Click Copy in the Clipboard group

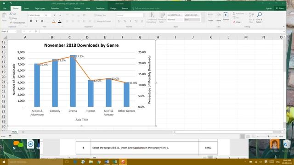tap(13, 18)
